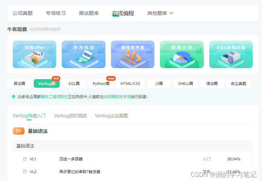Open the 数据分析 card
Screen dimensions: 262x181
click(182, 54)
